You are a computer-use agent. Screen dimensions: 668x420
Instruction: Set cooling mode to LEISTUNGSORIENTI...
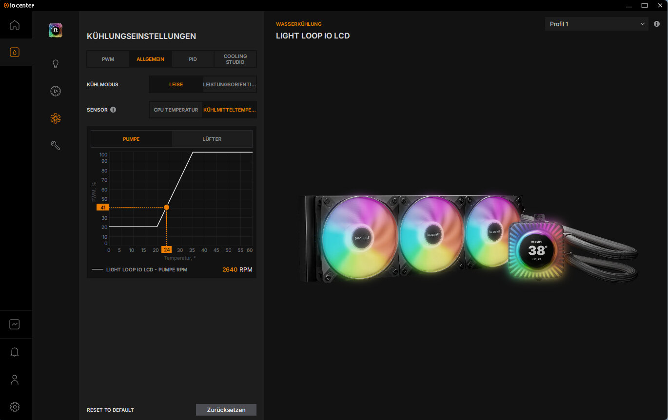point(230,84)
